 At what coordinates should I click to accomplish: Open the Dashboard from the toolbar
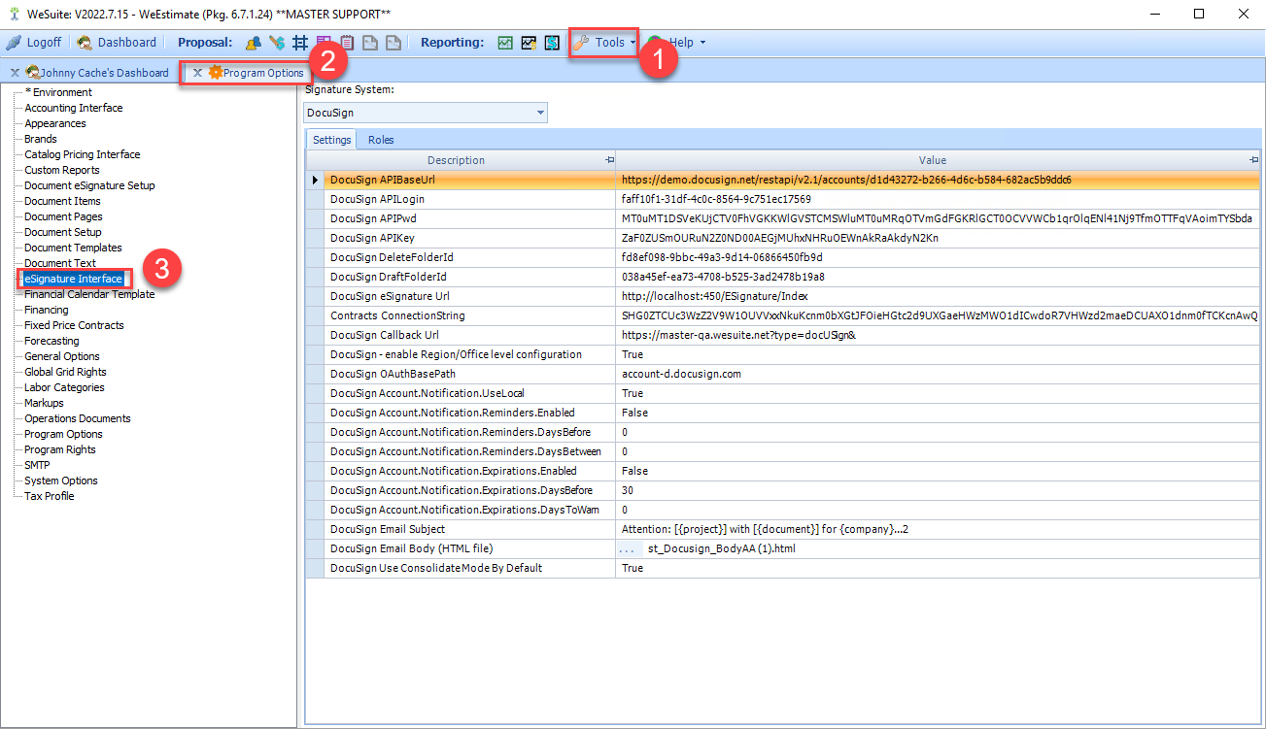(117, 43)
